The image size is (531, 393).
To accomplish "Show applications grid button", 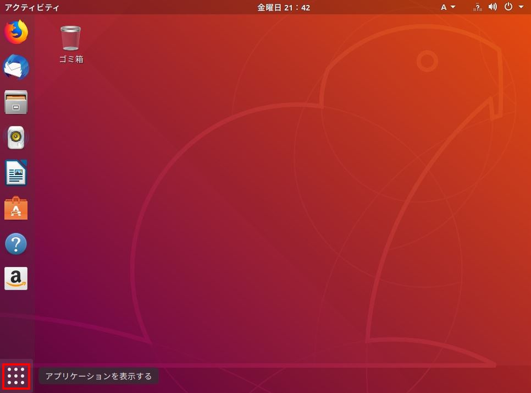I will tap(16, 376).
